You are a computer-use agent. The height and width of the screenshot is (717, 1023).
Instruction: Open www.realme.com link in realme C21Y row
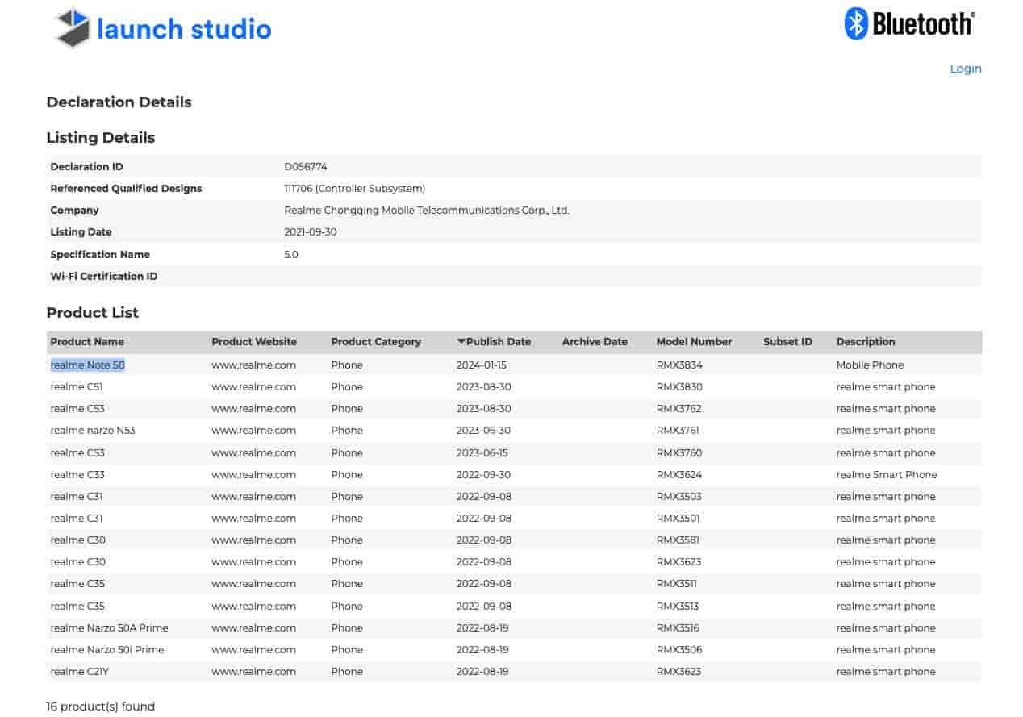point(253,671)
